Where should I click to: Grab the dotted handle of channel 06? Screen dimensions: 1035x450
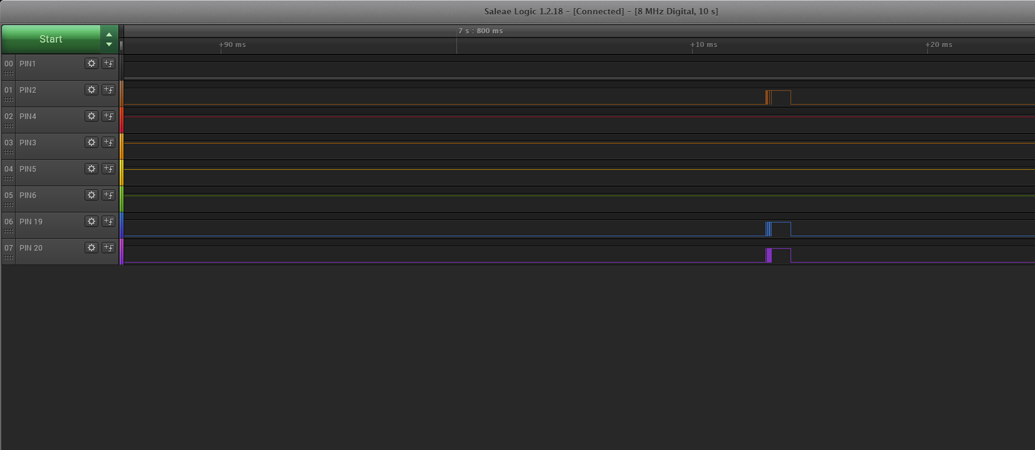[x=9, y=231]
